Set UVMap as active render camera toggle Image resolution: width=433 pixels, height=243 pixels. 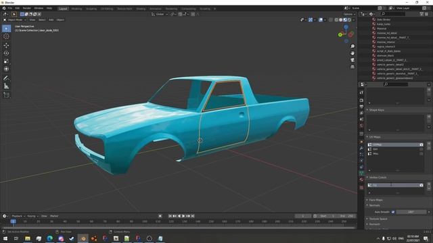pyautogui.click(x=421, y=144)
